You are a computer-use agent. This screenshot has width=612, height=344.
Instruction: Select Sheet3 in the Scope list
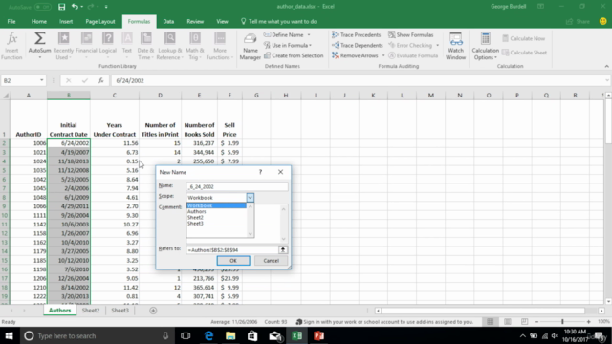pos(216,224)
